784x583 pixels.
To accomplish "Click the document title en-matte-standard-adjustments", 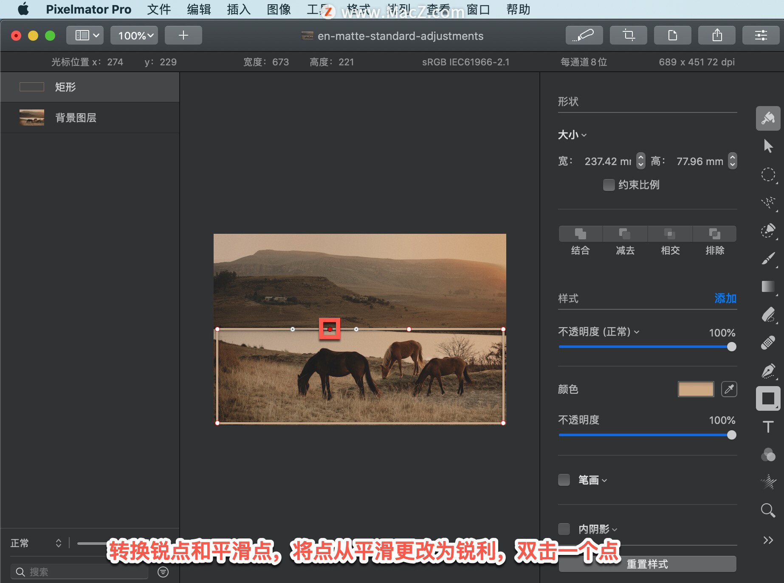I will click(x=400, y=36).
